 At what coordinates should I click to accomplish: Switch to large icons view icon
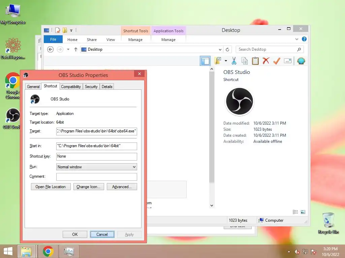(x=303, y=212)
